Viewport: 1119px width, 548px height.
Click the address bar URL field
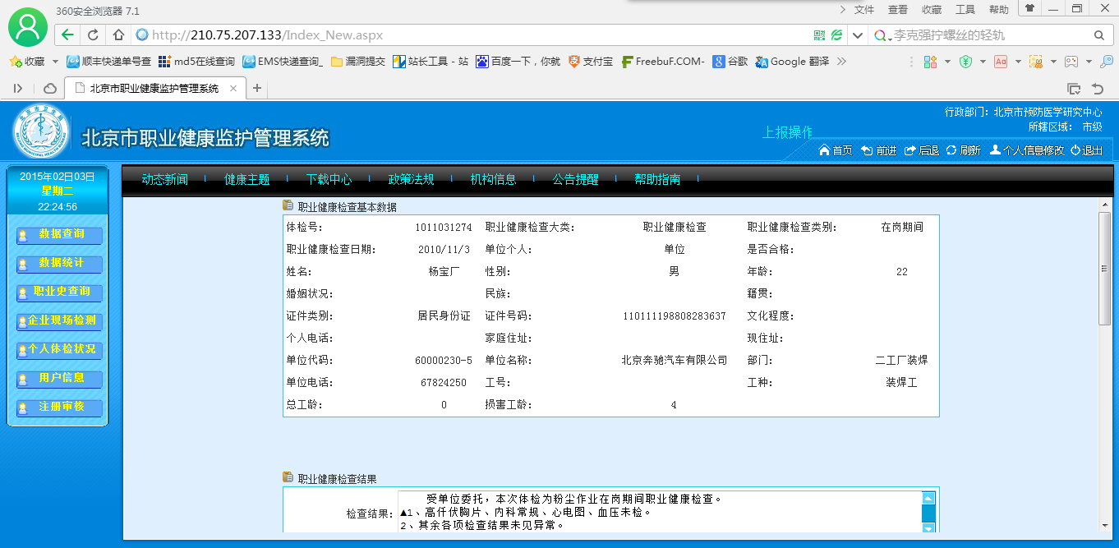pos(472,35)
